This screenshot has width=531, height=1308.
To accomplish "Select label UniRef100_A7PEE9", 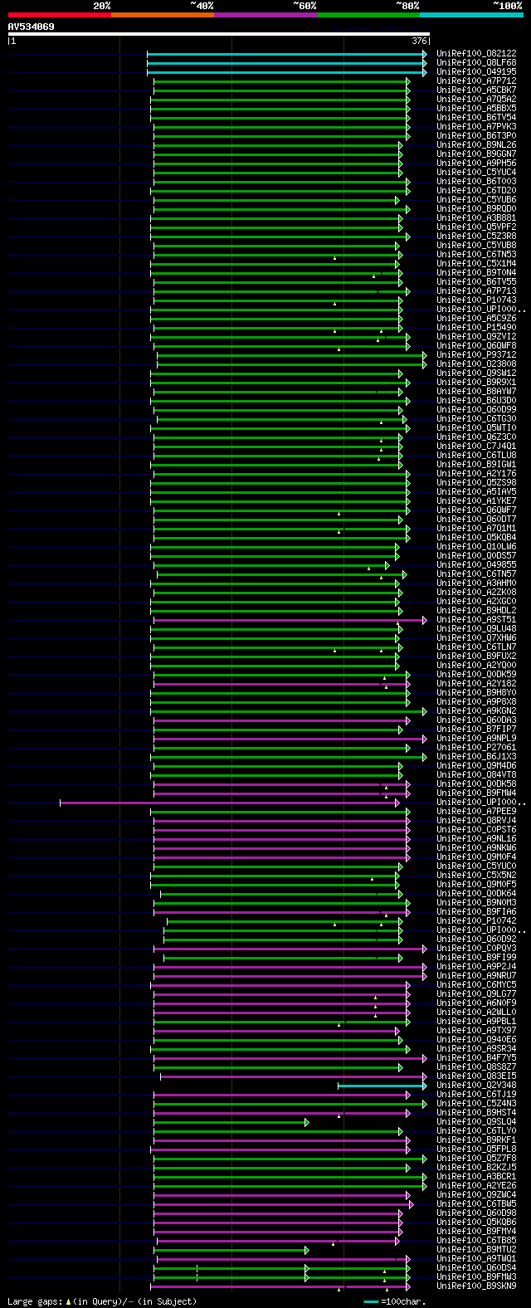I will (x=476, y=811).
